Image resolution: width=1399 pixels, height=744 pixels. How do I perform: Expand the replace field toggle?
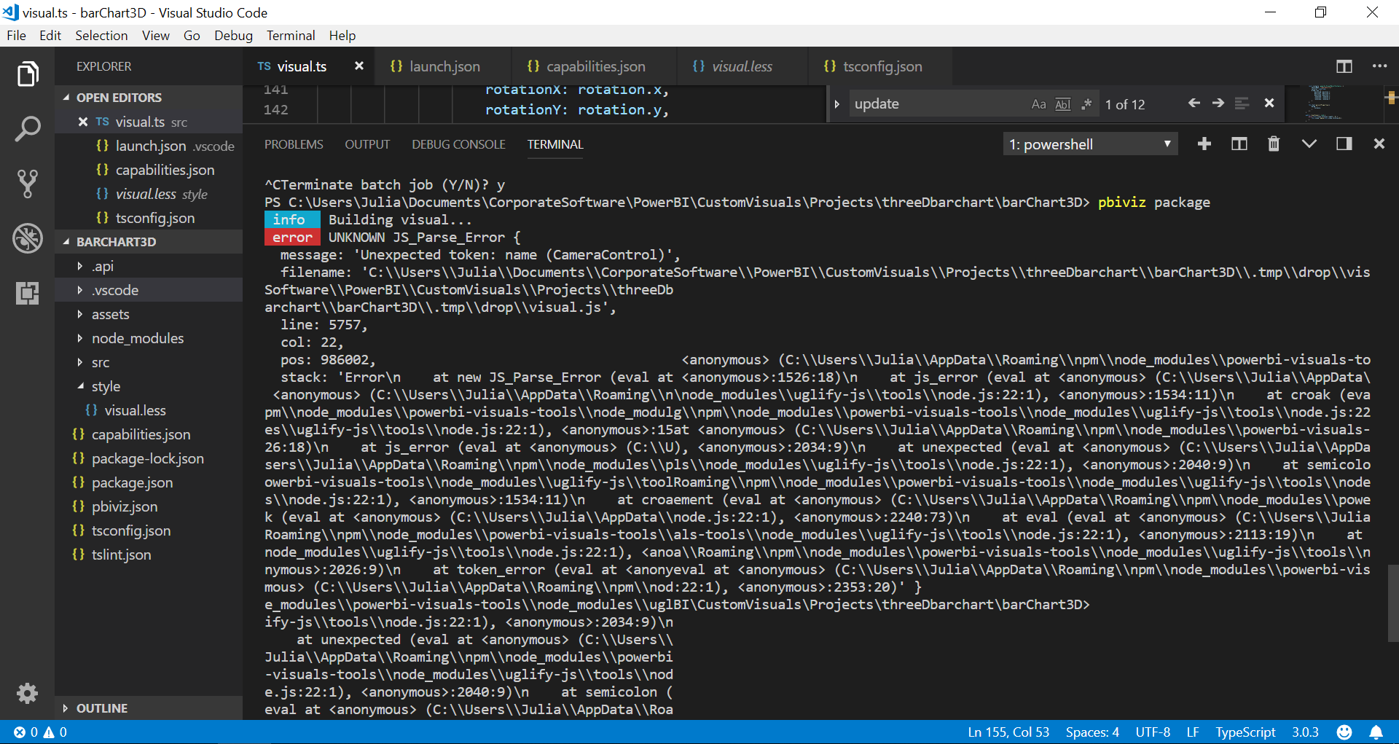tap(837, 104)
